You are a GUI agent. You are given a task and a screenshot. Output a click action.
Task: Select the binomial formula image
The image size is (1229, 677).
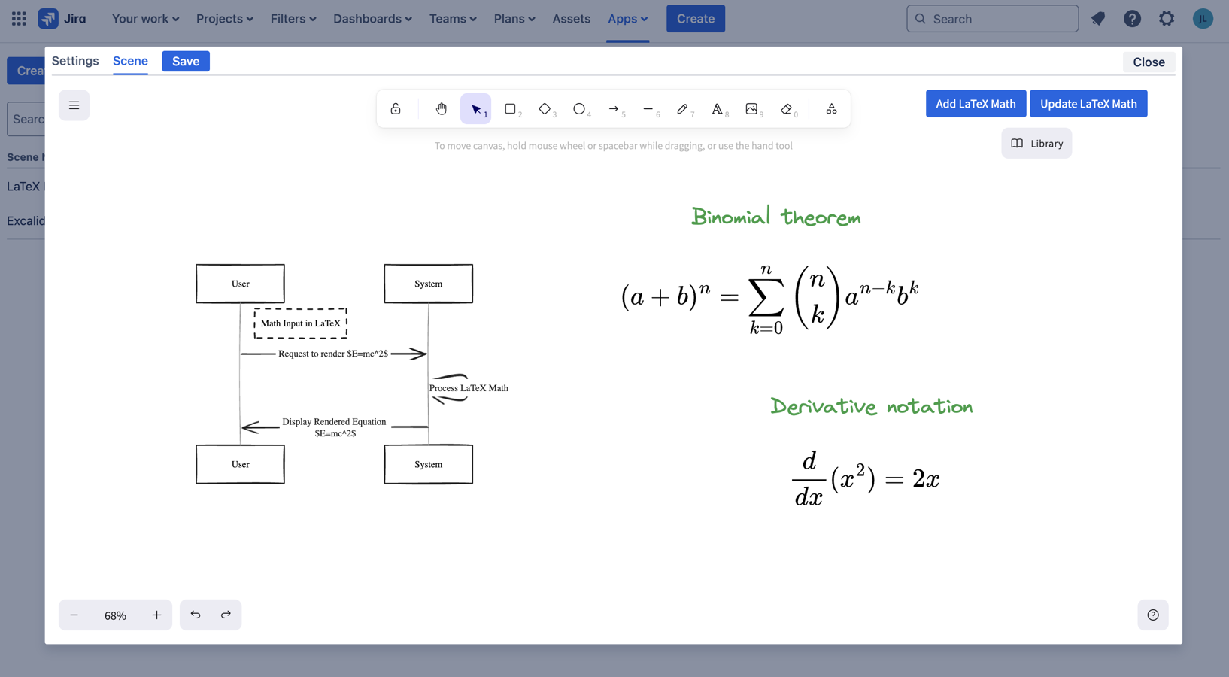point(770,298)
